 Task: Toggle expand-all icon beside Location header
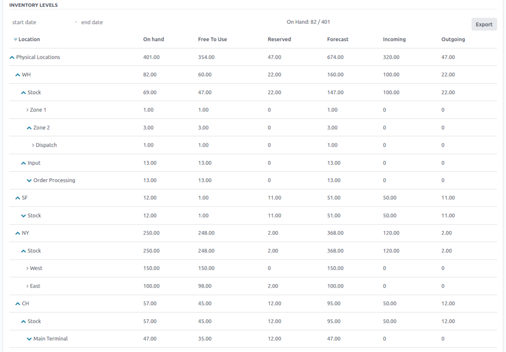point(15,39)
